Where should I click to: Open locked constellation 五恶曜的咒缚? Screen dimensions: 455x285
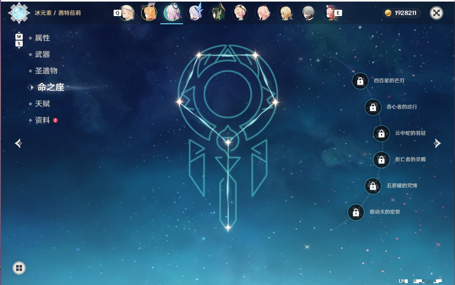coord(373,186)
